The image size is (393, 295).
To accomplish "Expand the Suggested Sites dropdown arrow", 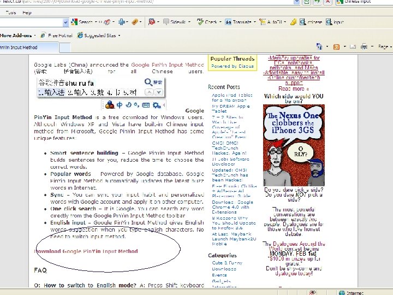I will [119, 36].
